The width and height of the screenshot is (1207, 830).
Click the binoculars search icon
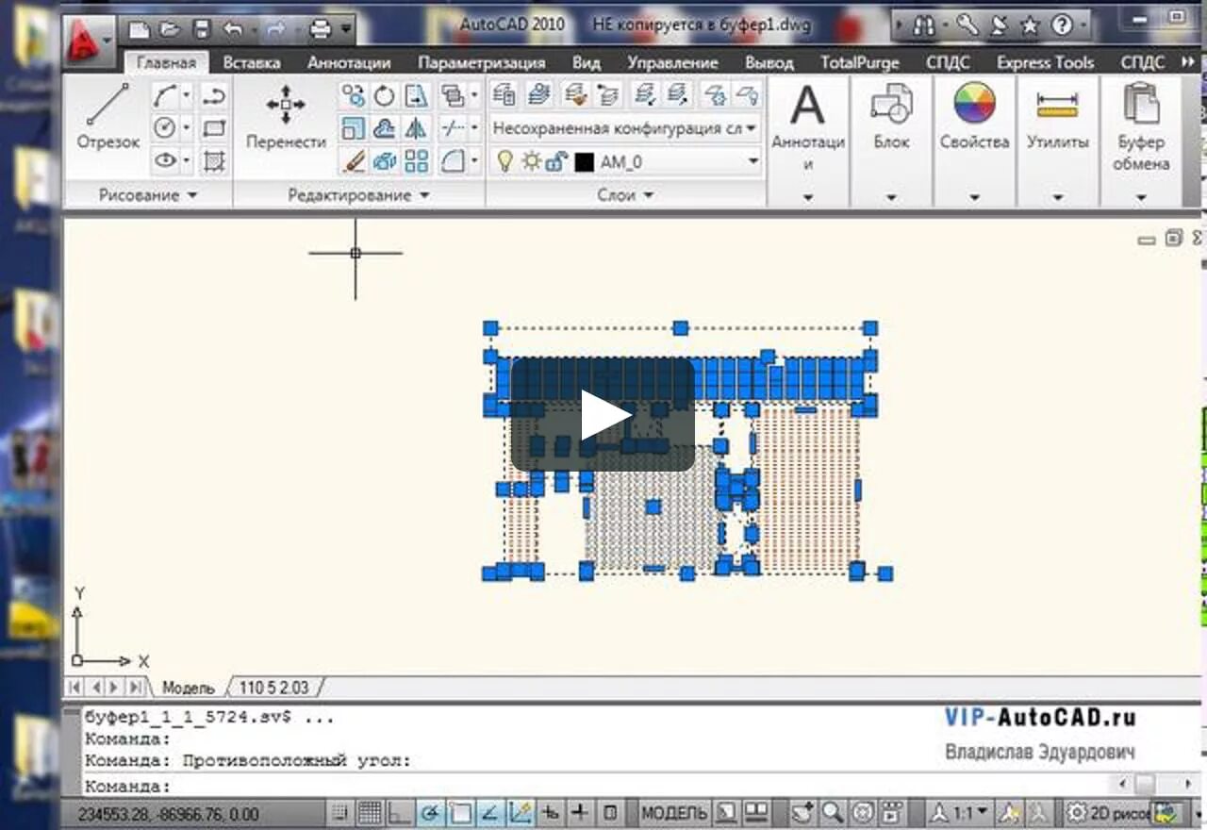(x=924, y=26)
